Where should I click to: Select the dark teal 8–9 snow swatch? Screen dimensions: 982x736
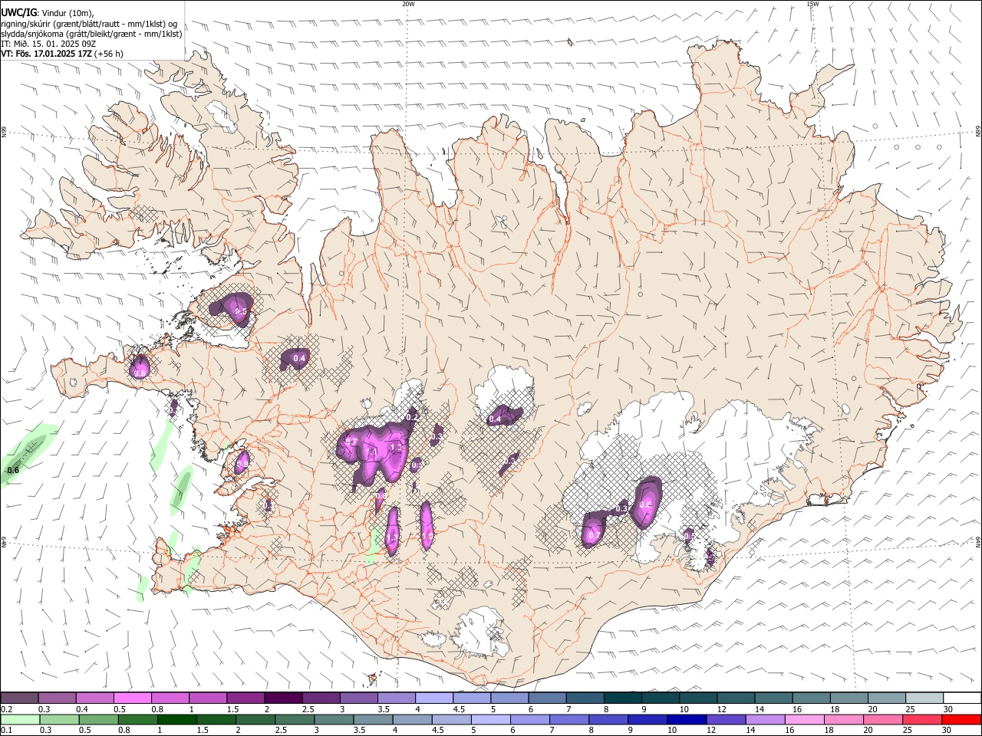point(621,698)
